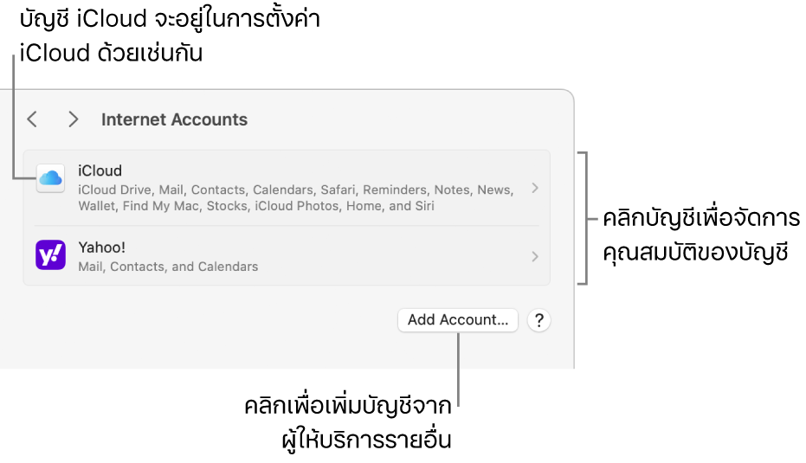Viewport: 806px width, 463px height.
Task: Select the iCloud account name
Action: (100, 170)
